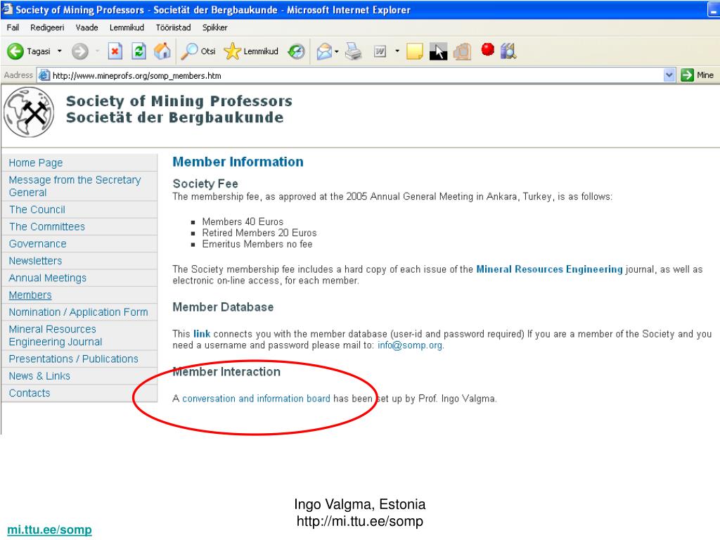This screenshot has height=540, width=720.
Task: Open the Home Page sidebar link
Action: pyautogui.click(x=36, y=163)
